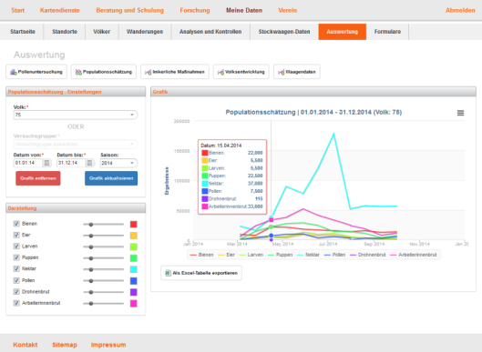Click the Datum von input field
This screenshot has width=482, height=352.
[x=28, y=163]
